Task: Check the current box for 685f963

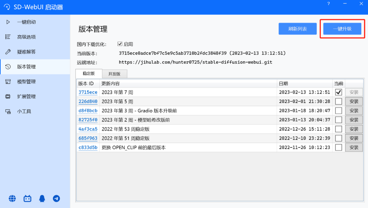Action: pyautogui.click(x=338, y=138)
